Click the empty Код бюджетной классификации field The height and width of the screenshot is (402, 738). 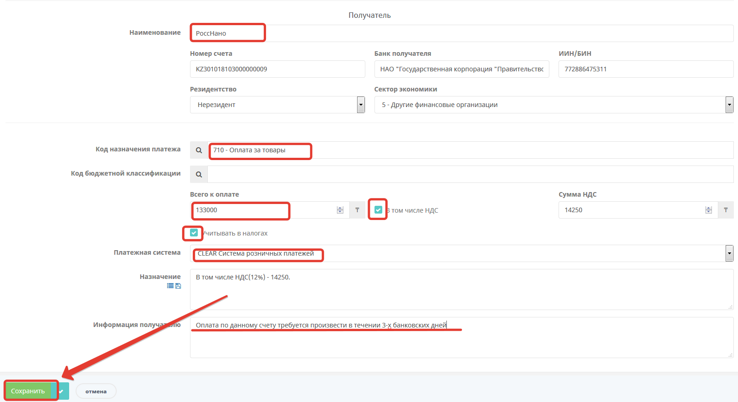(x=471, y=174)
